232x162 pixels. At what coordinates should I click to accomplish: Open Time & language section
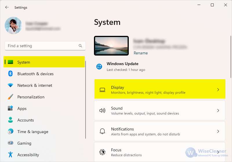coord(44,132)
